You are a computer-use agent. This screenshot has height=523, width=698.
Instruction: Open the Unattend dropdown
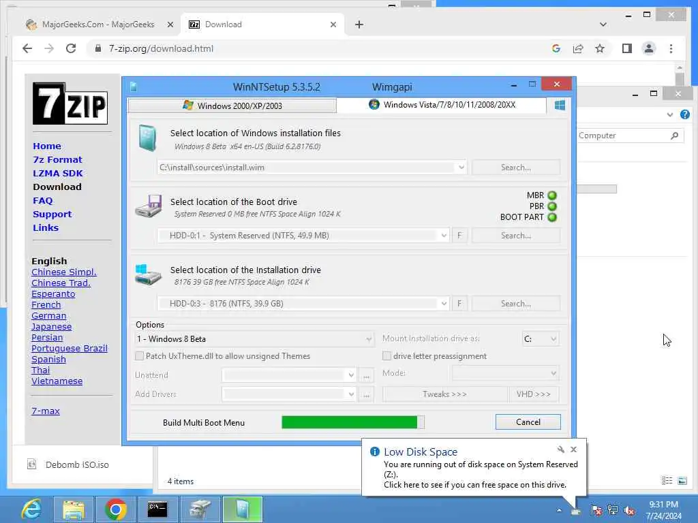pyautogui.click(x=289, y=375)
